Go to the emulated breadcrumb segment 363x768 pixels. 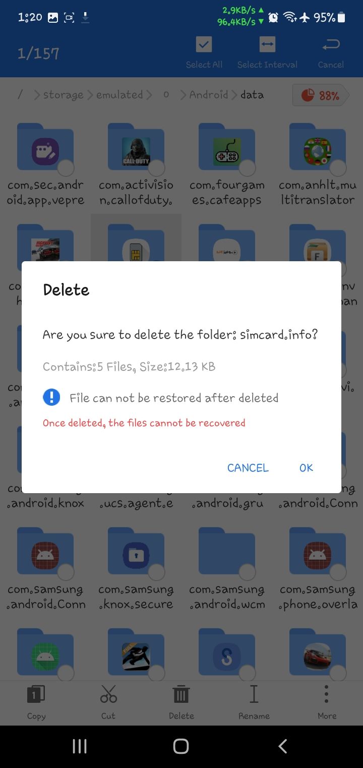(x=119, y=95)
